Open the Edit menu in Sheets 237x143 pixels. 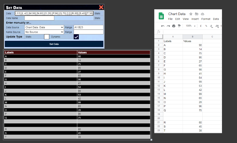(178, 19)
